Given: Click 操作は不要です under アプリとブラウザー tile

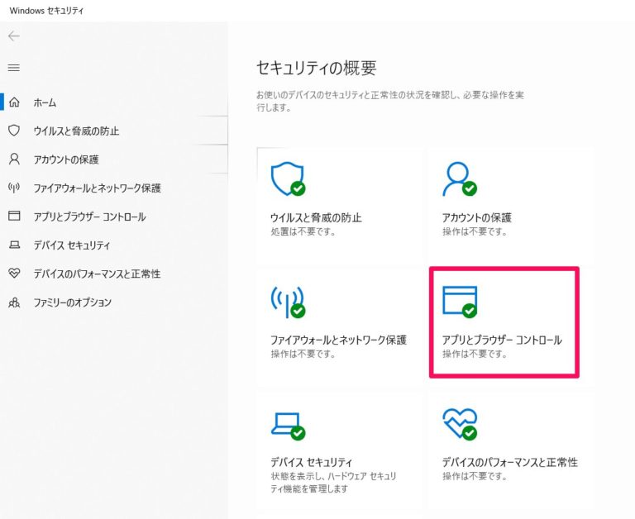Looking at the screenshot, I should (x=475, y=355).
